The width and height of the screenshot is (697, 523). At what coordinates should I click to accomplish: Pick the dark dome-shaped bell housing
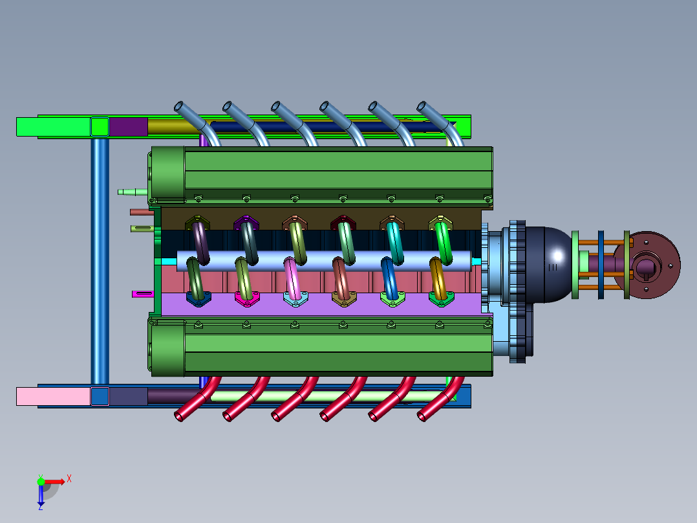point(549,265)
